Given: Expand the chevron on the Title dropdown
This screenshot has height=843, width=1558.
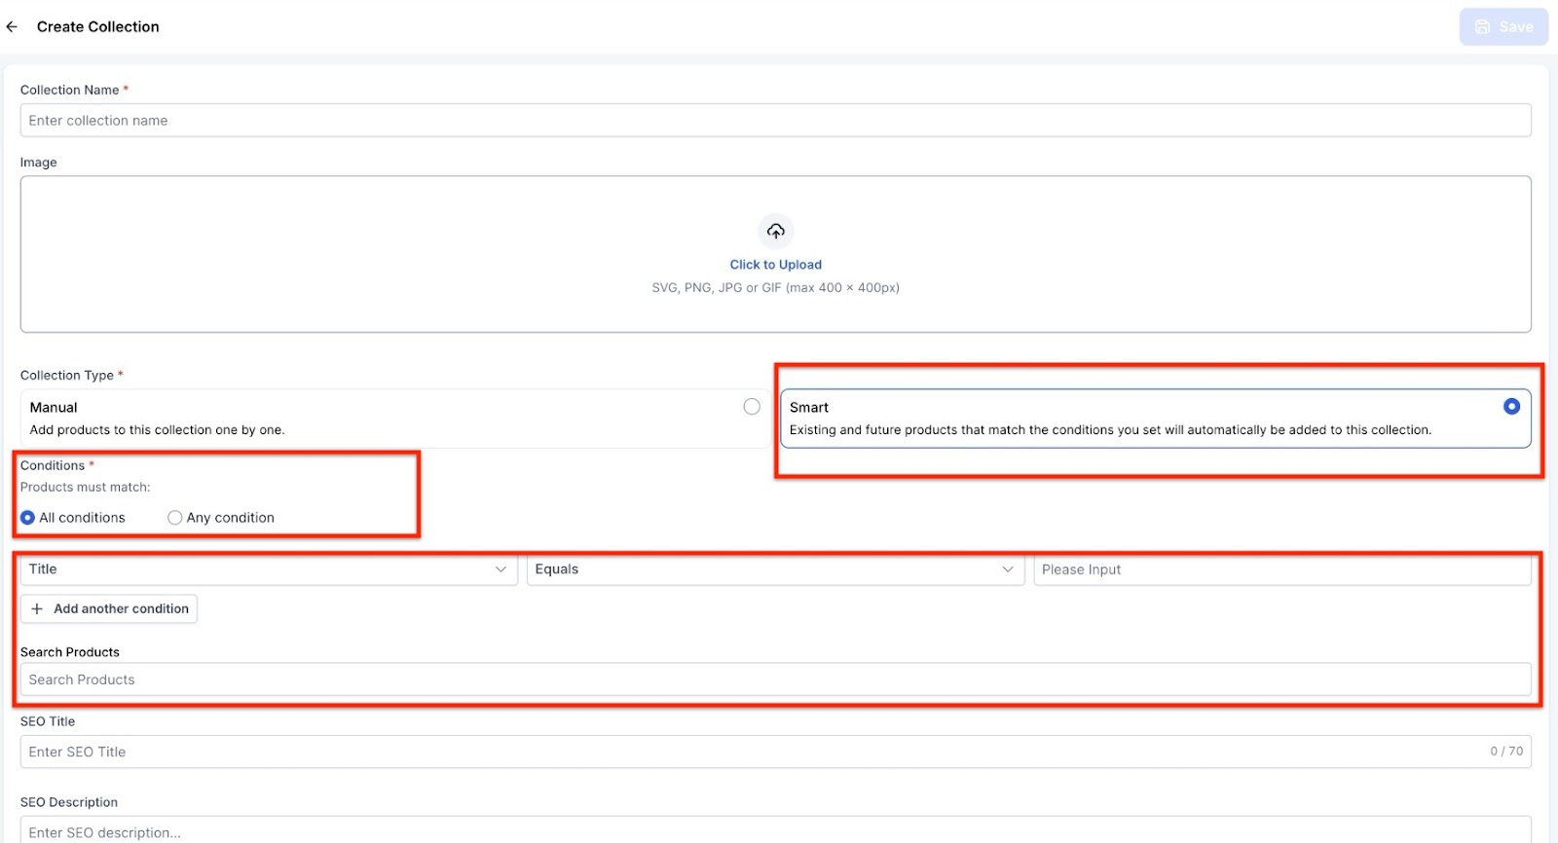Looking at the screenshot, I should coord(501,569).
